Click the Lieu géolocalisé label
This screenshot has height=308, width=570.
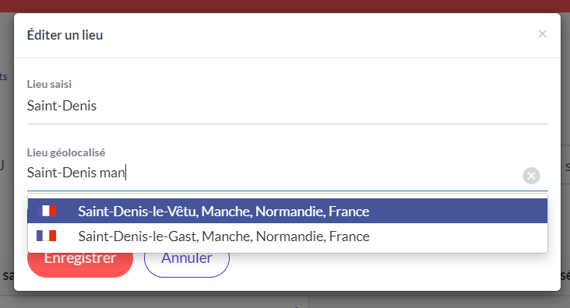[65, 152]
